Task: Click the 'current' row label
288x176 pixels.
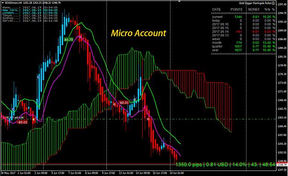Action: coord(217,17)
